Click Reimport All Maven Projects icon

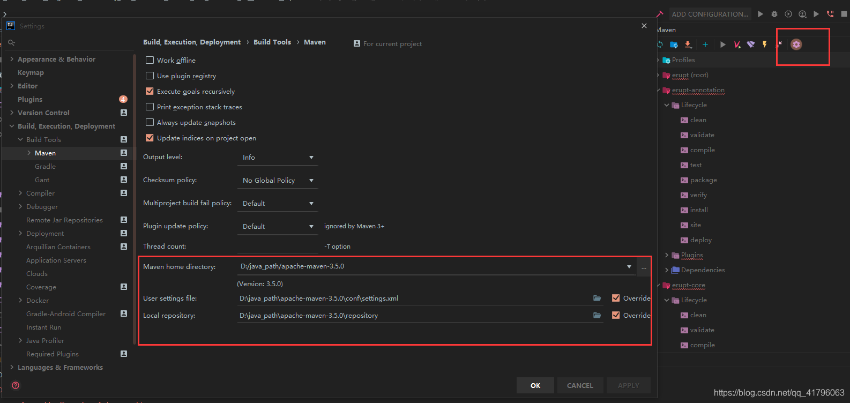coord(660,44)
